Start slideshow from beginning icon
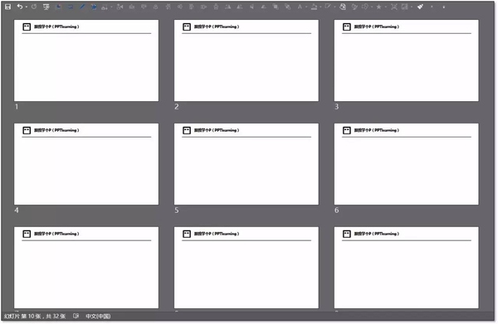The height and width of the screenshot is (324, 498). (46, 7)
